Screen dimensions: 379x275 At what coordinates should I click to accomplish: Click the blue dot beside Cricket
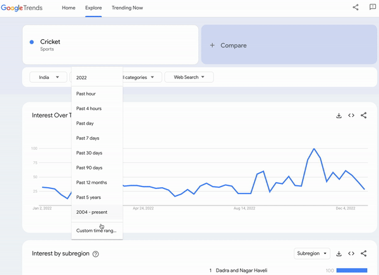[x=32, y=42]
